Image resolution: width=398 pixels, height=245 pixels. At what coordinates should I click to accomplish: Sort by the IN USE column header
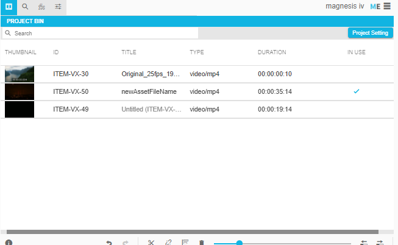point(357,52)
